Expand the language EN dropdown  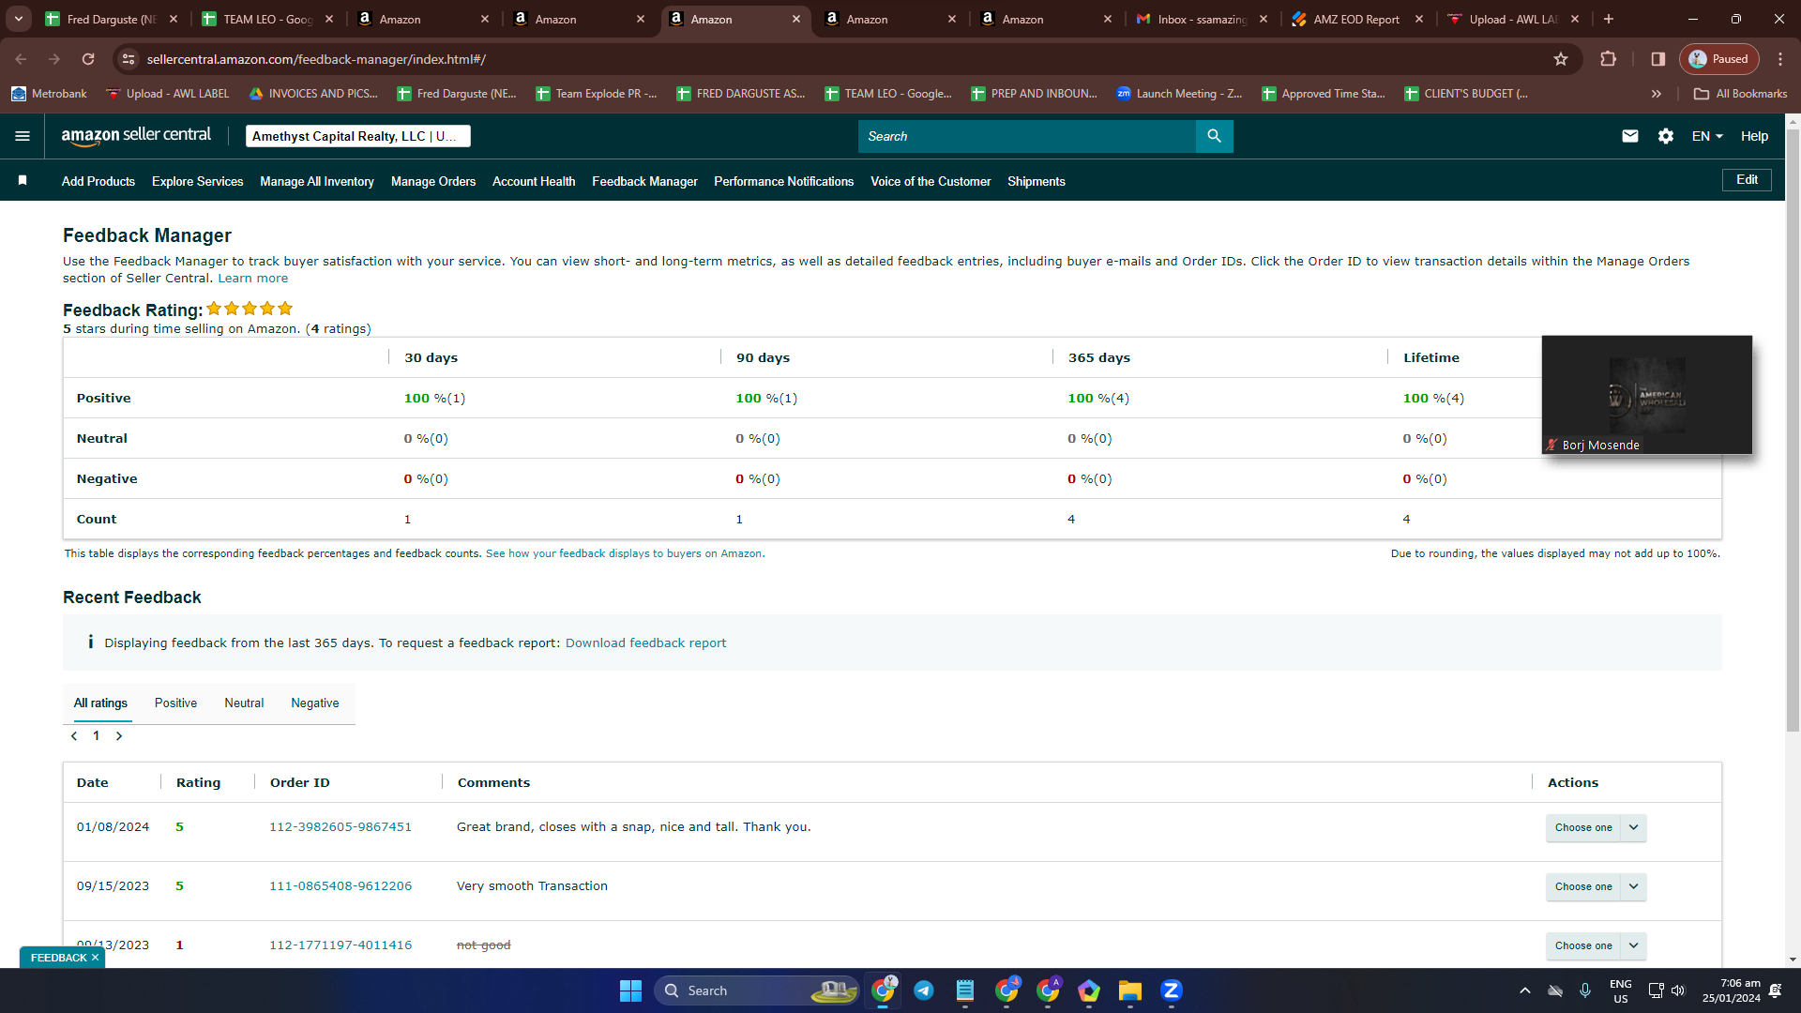(x=1707, y=136)
